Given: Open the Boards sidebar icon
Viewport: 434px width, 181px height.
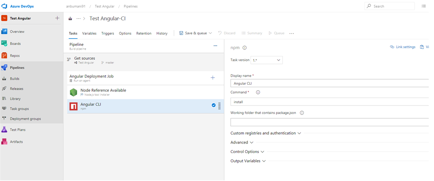Looking at the screenshot, I should click(4, 44).
